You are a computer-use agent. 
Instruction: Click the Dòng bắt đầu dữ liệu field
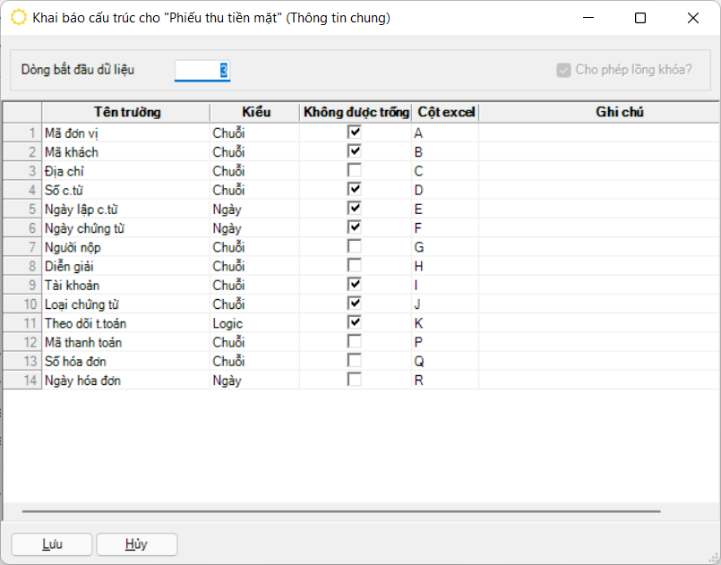[x=202, y=70]
